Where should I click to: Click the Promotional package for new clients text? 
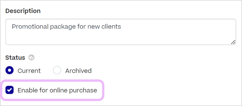click(66, 27)
